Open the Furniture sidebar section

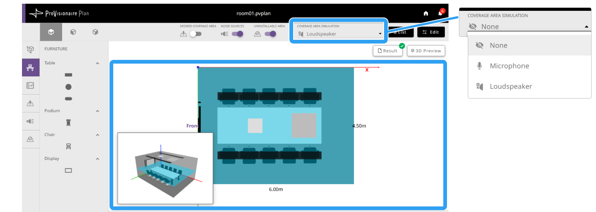pos(31,67)
